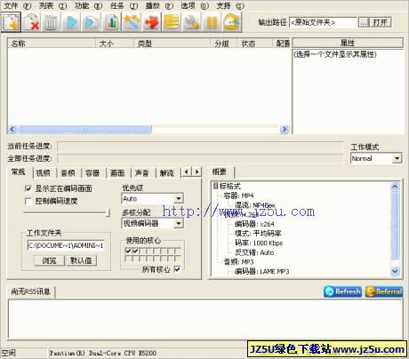This screenshot has width=409, height=359.
Task: Select the 常规 tab
Action: point(19,172)
